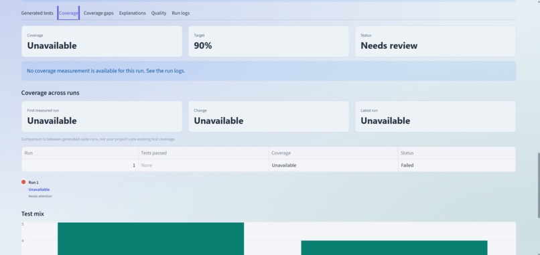
Task: Click the Coverage column header in table
Action: [x=334, y=153]
